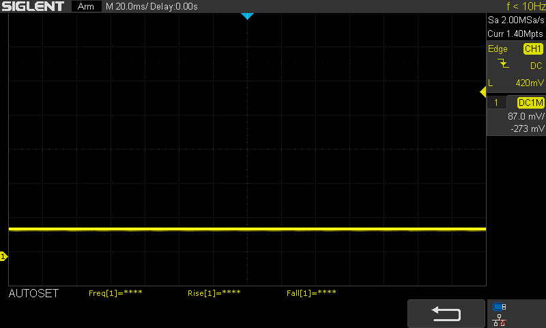Click the Sa 2.00MSa/s sample rate
This screenshot has width=546, height=328.
[516, 20]
